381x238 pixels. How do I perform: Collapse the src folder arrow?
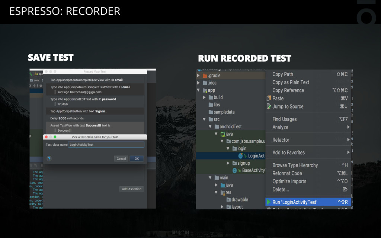click(x=204, y=119)
